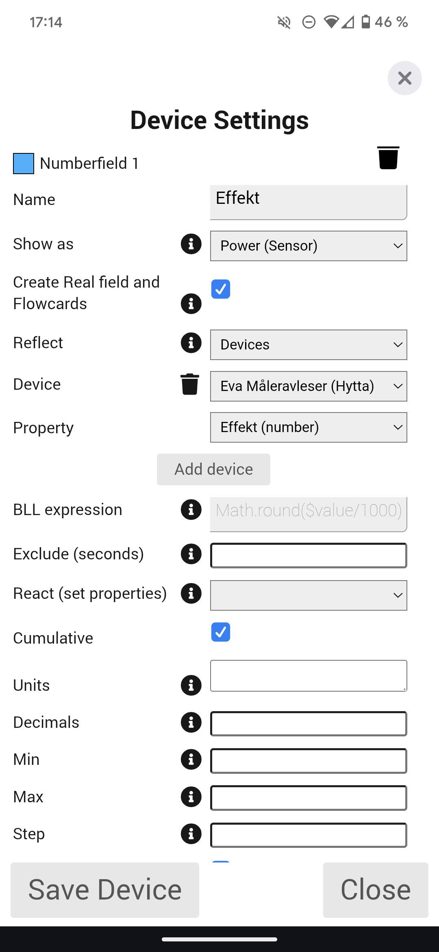The width and height of the screenshot is (439, 952).
Task: Choose a device in the Device dropdown
Action: (x=309, y=386)
